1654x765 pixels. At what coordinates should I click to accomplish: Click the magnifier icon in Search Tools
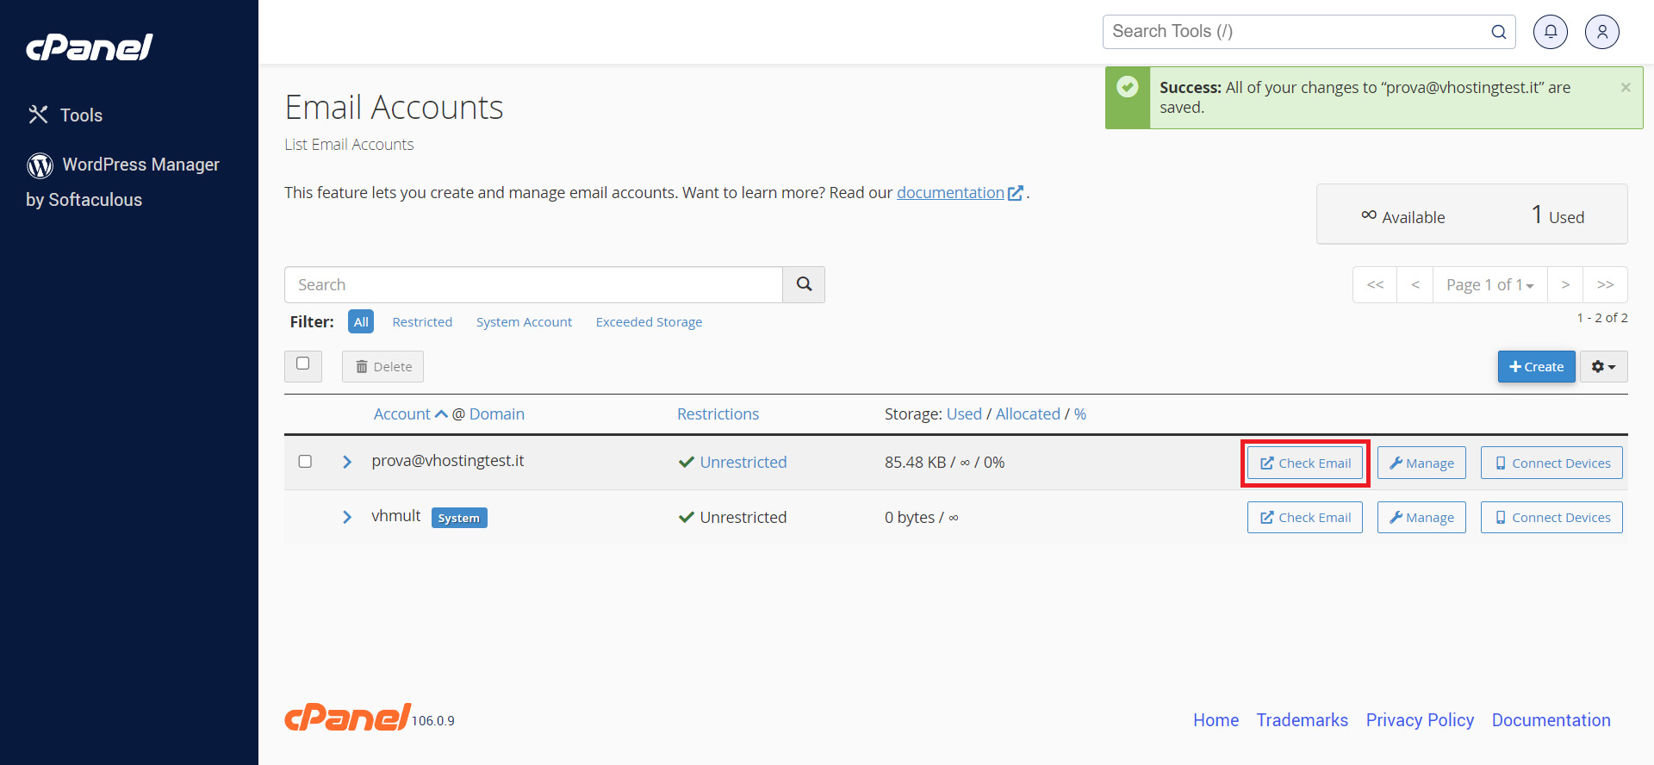(1498, 32)
